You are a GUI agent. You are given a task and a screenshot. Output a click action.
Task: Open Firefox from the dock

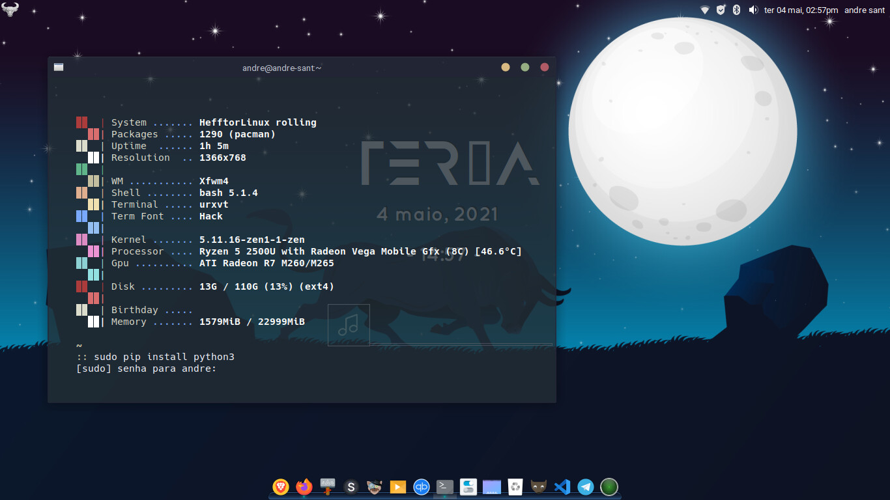pos(304,486)
